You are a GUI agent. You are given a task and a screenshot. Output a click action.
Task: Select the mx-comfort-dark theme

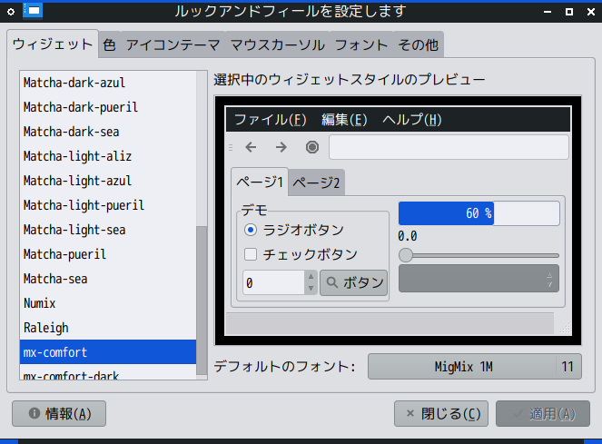pyautogui.click(x=108, y=372)
